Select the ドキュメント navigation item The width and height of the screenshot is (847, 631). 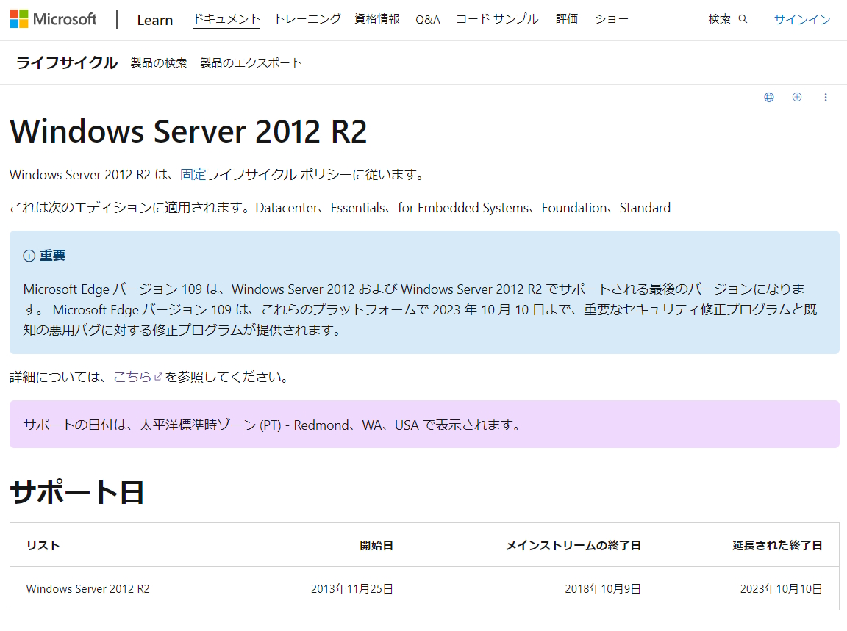226,18
